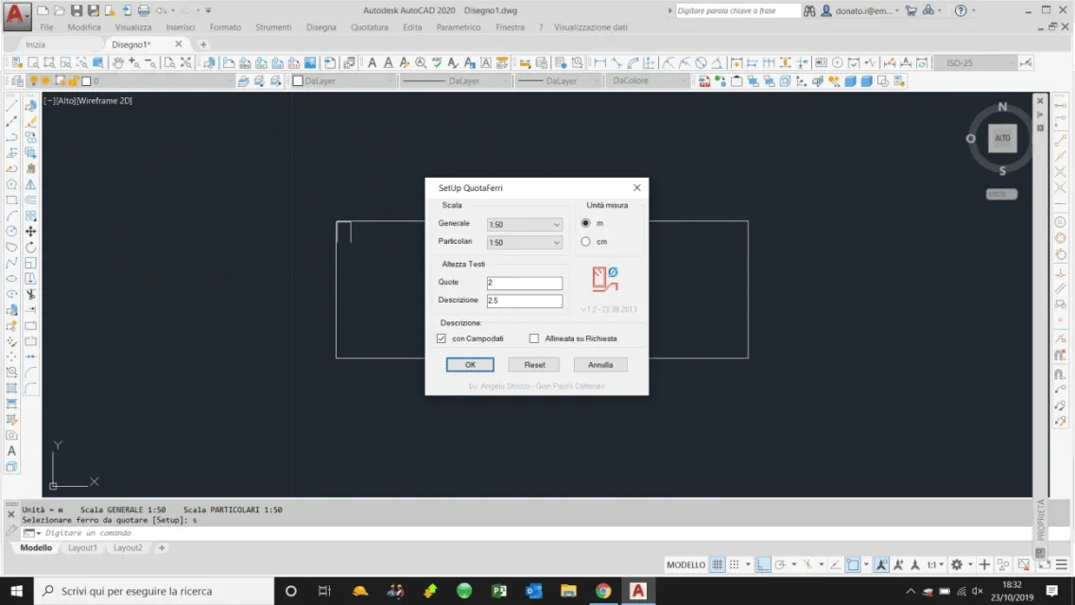Viewport: 1075px width, 605px height.
Task: Open the Autodesk App Store cart icon
Action: tap(911, 10)
